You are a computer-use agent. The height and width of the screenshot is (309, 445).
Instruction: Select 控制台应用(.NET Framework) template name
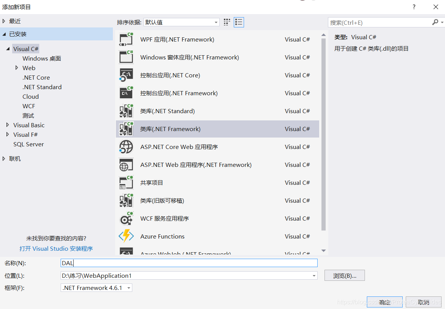pos(179,93)
